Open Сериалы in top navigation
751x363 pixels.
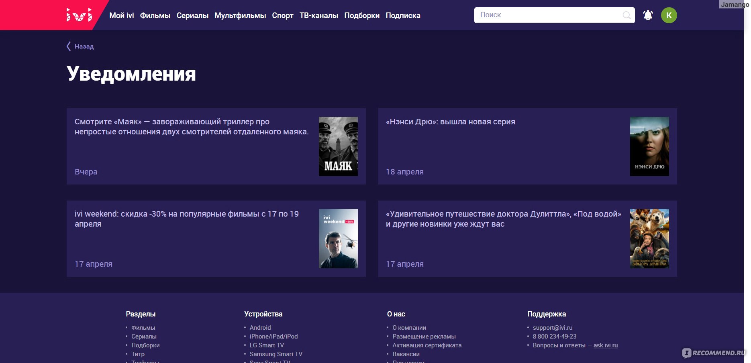pos(192,15)
